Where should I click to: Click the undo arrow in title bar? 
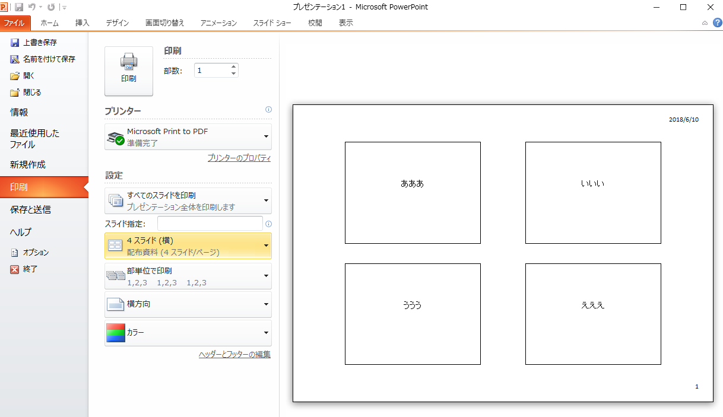pos(32,7)
